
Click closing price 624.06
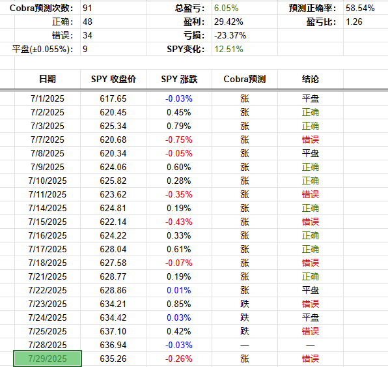(113, 167)
